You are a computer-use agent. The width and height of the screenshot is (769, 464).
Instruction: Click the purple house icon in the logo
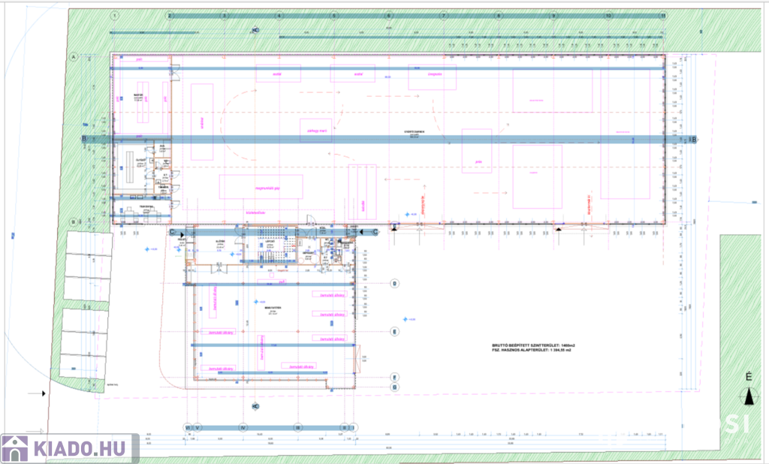pos(15,449)
